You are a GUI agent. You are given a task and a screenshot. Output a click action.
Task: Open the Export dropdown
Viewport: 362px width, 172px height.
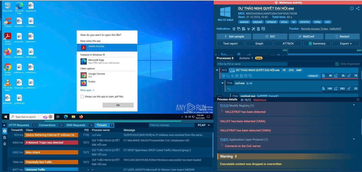(x=346, y=43)
